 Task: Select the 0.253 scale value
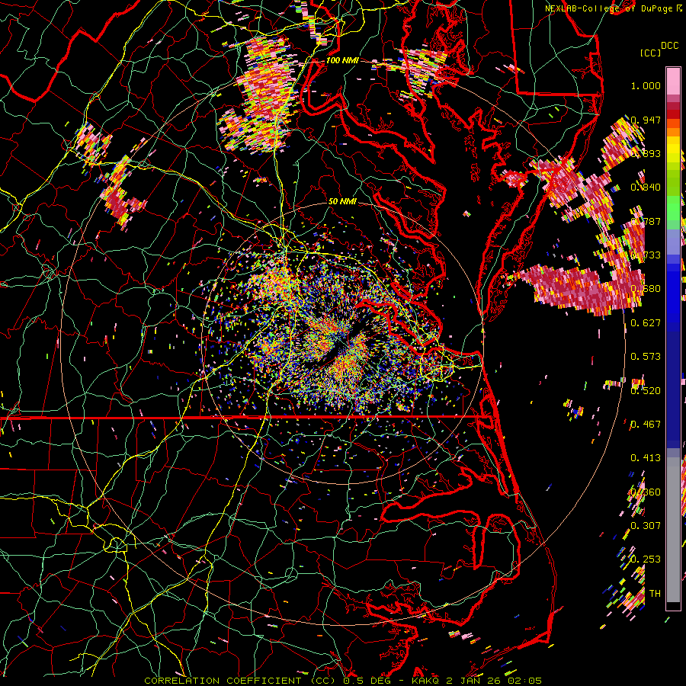pos(646,559)
